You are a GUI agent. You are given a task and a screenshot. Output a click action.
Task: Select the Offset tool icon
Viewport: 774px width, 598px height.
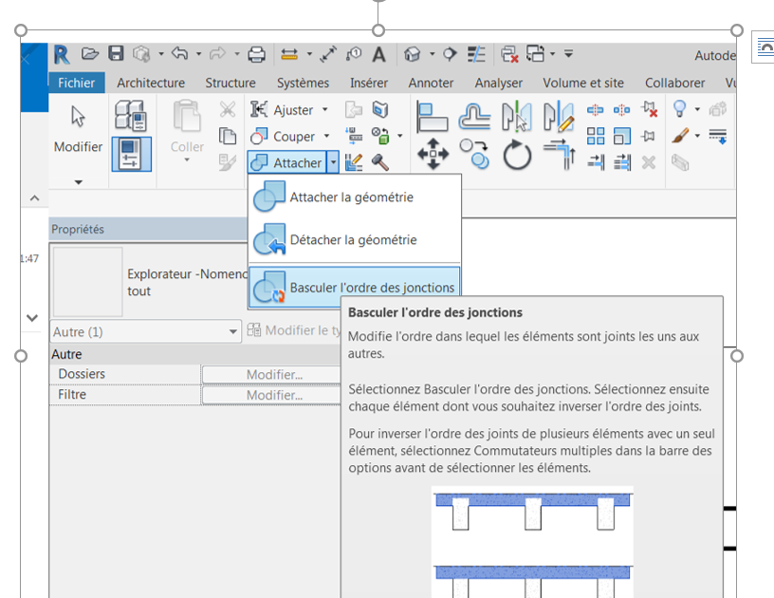point(474,115)
